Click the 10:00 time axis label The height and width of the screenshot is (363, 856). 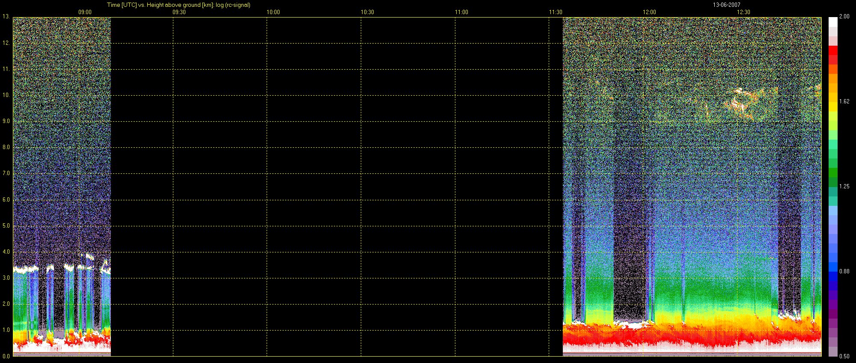[273, 12]
